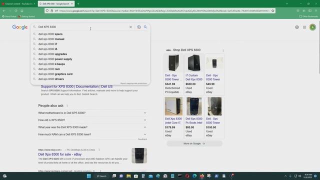Open Firefox tab list dropdown arrow
This screenshot has height=180, width=320.
[x=286, y=3]
